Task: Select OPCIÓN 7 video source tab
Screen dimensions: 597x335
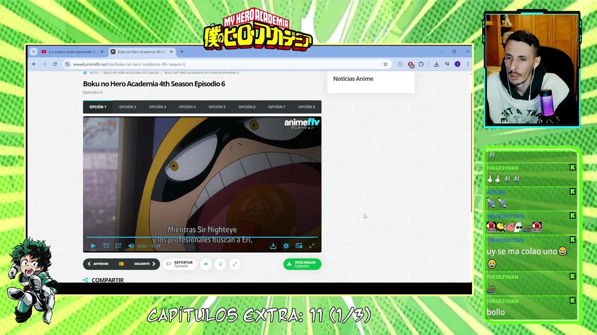Action: click(x=277, y=107)
